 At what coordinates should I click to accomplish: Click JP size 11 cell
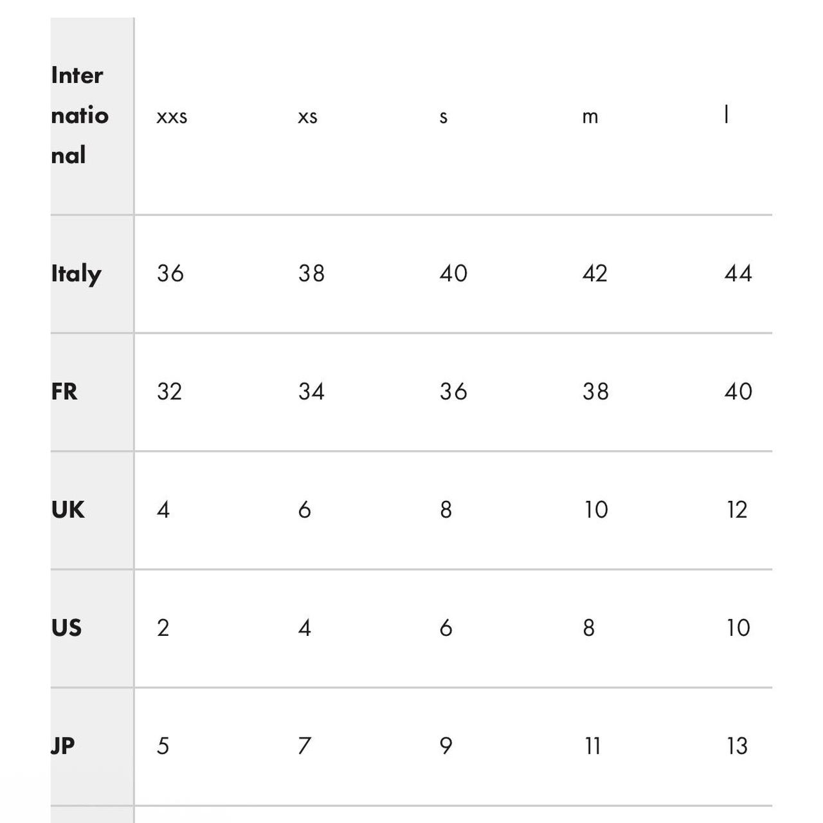coord(593,746)
